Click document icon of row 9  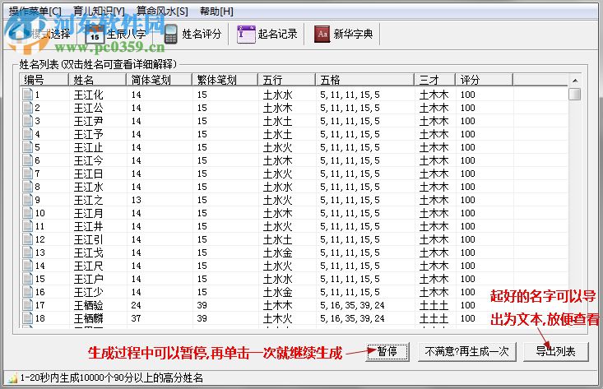coord(27,200)
